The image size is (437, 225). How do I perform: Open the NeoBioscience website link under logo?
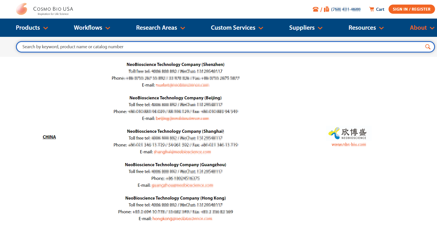tap(349, 144)
